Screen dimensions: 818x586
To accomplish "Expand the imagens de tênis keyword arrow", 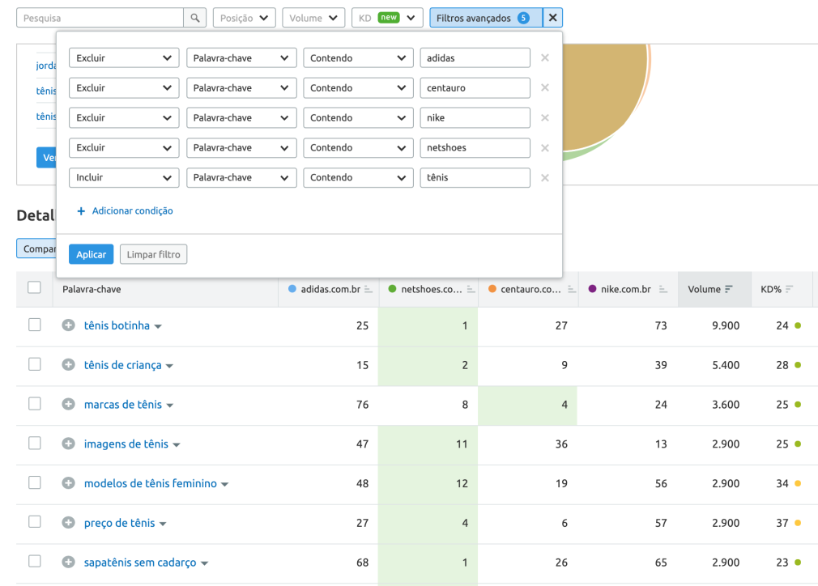I will pyautogui.click(x=177, y=445).
